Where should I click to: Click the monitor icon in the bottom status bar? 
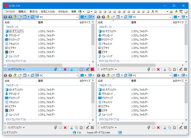[x=120, y=132]
